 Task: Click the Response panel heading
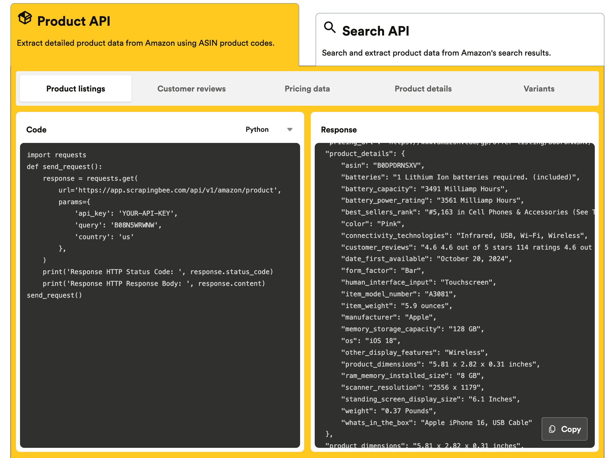338,130
